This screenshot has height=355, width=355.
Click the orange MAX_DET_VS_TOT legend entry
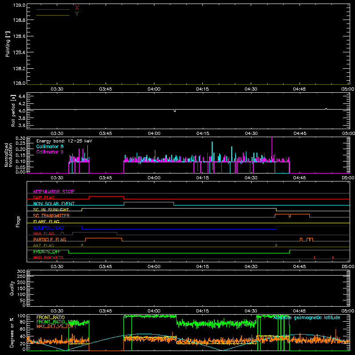tap(55, 326)
